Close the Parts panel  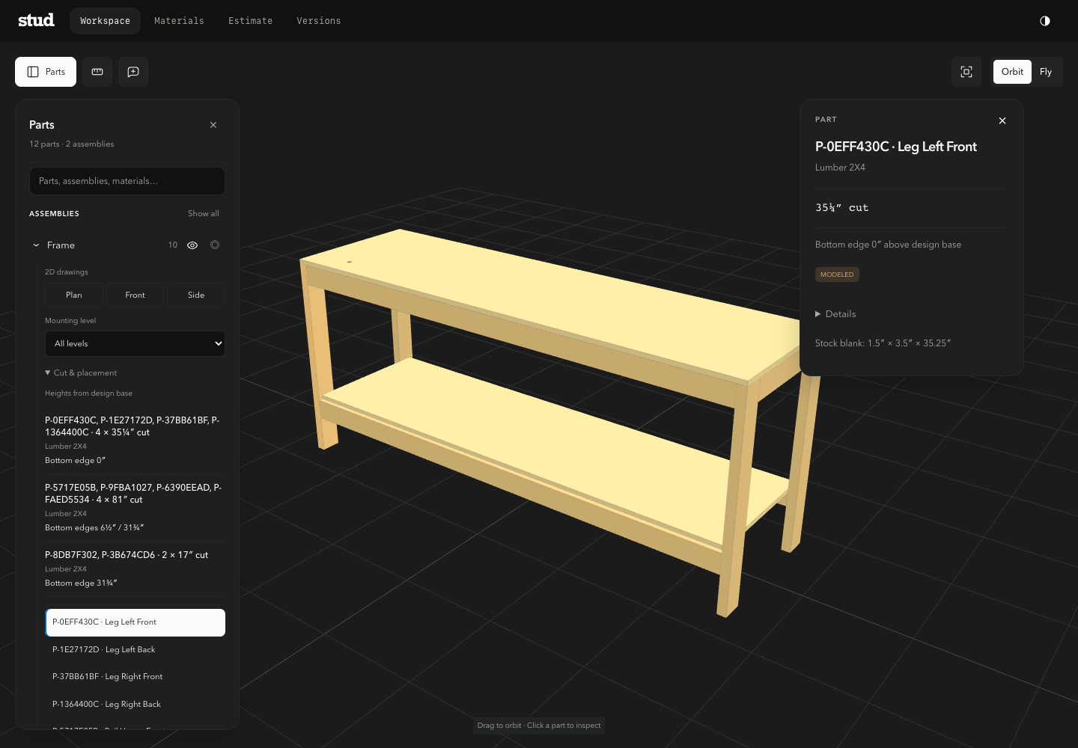pyautogui.click(x=213, y=125)
